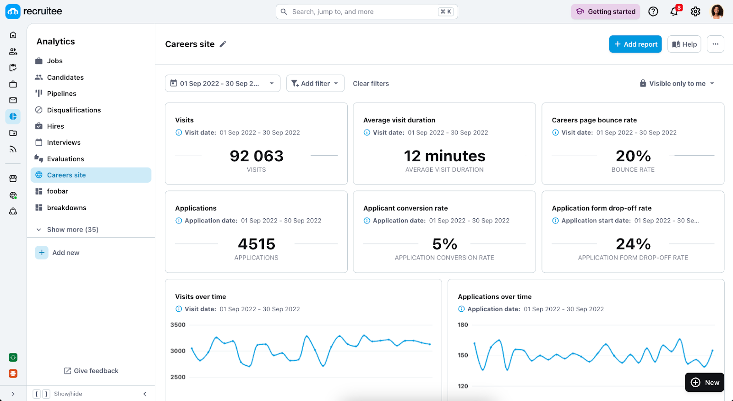Collapse the Analytics sidebar with arrow
The width and height of the screenshot is (733, 401).
tap(145, 394)
